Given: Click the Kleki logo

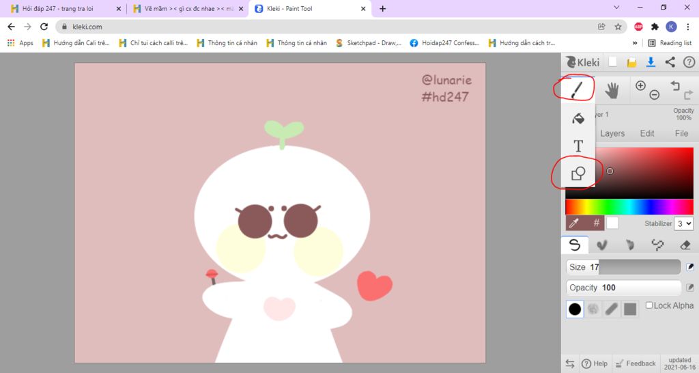Looking at the screenshot, I should point(582,62).
